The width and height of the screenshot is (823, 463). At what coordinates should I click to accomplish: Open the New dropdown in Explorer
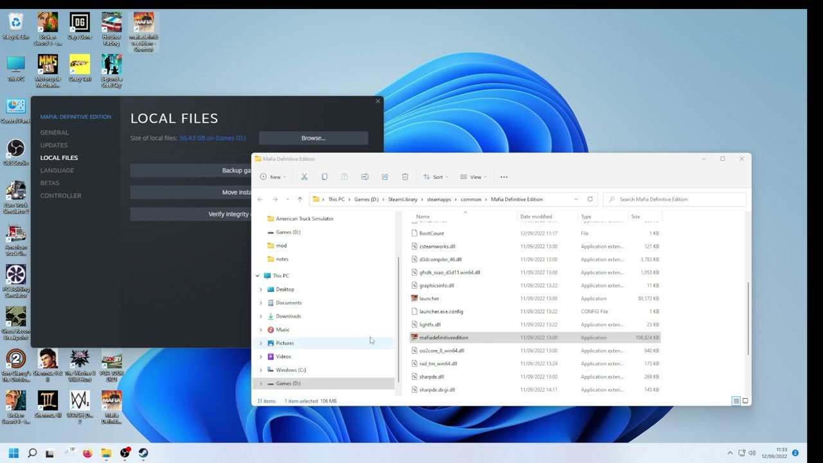point(274,177)
